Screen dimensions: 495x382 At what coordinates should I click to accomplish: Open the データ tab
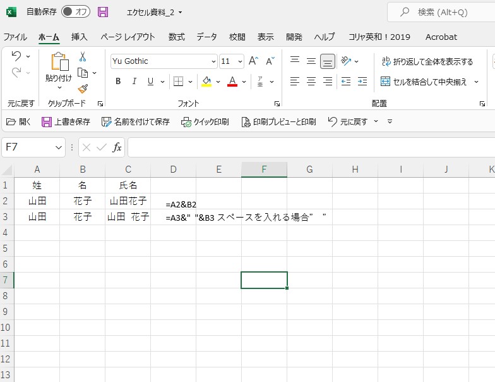coord(206,37)
